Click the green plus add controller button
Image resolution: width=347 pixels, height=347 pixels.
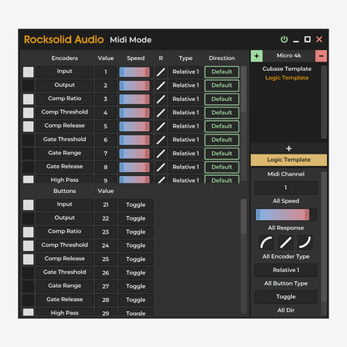(x=257, y=56)
